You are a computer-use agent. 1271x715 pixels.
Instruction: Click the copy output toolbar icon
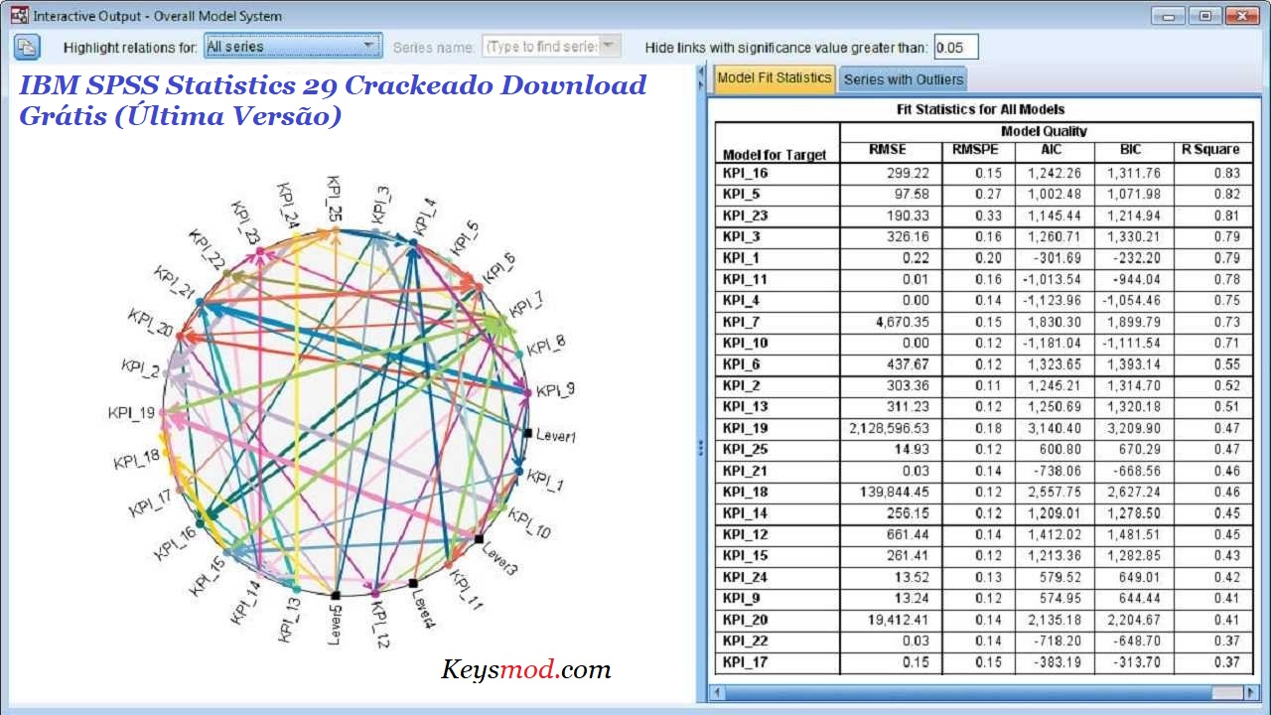[x=26, y=47]
